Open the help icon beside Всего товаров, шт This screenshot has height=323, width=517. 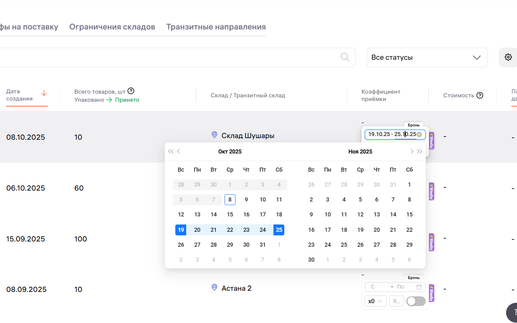130,91
